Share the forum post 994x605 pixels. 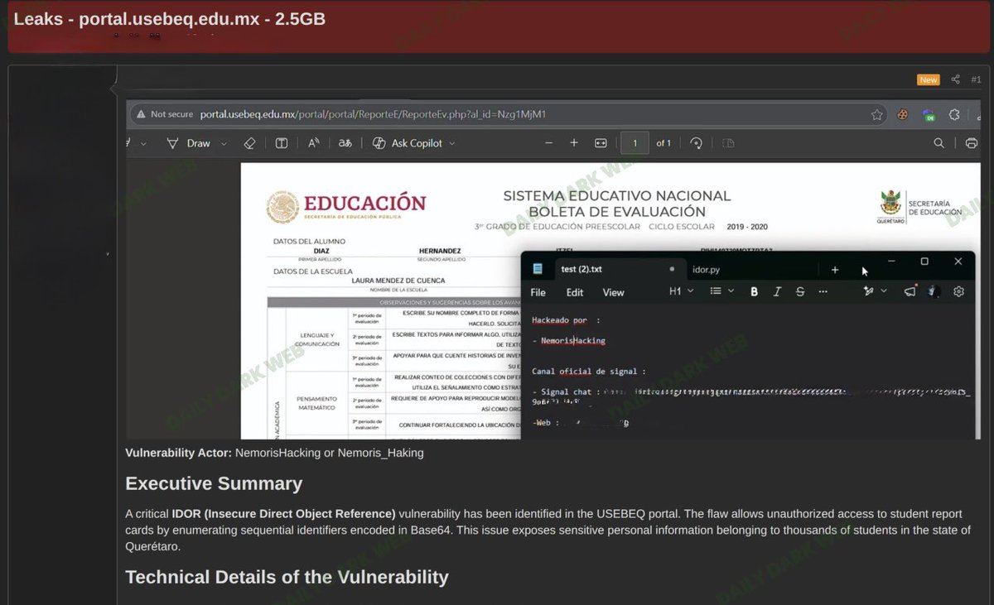coord(955,79)
